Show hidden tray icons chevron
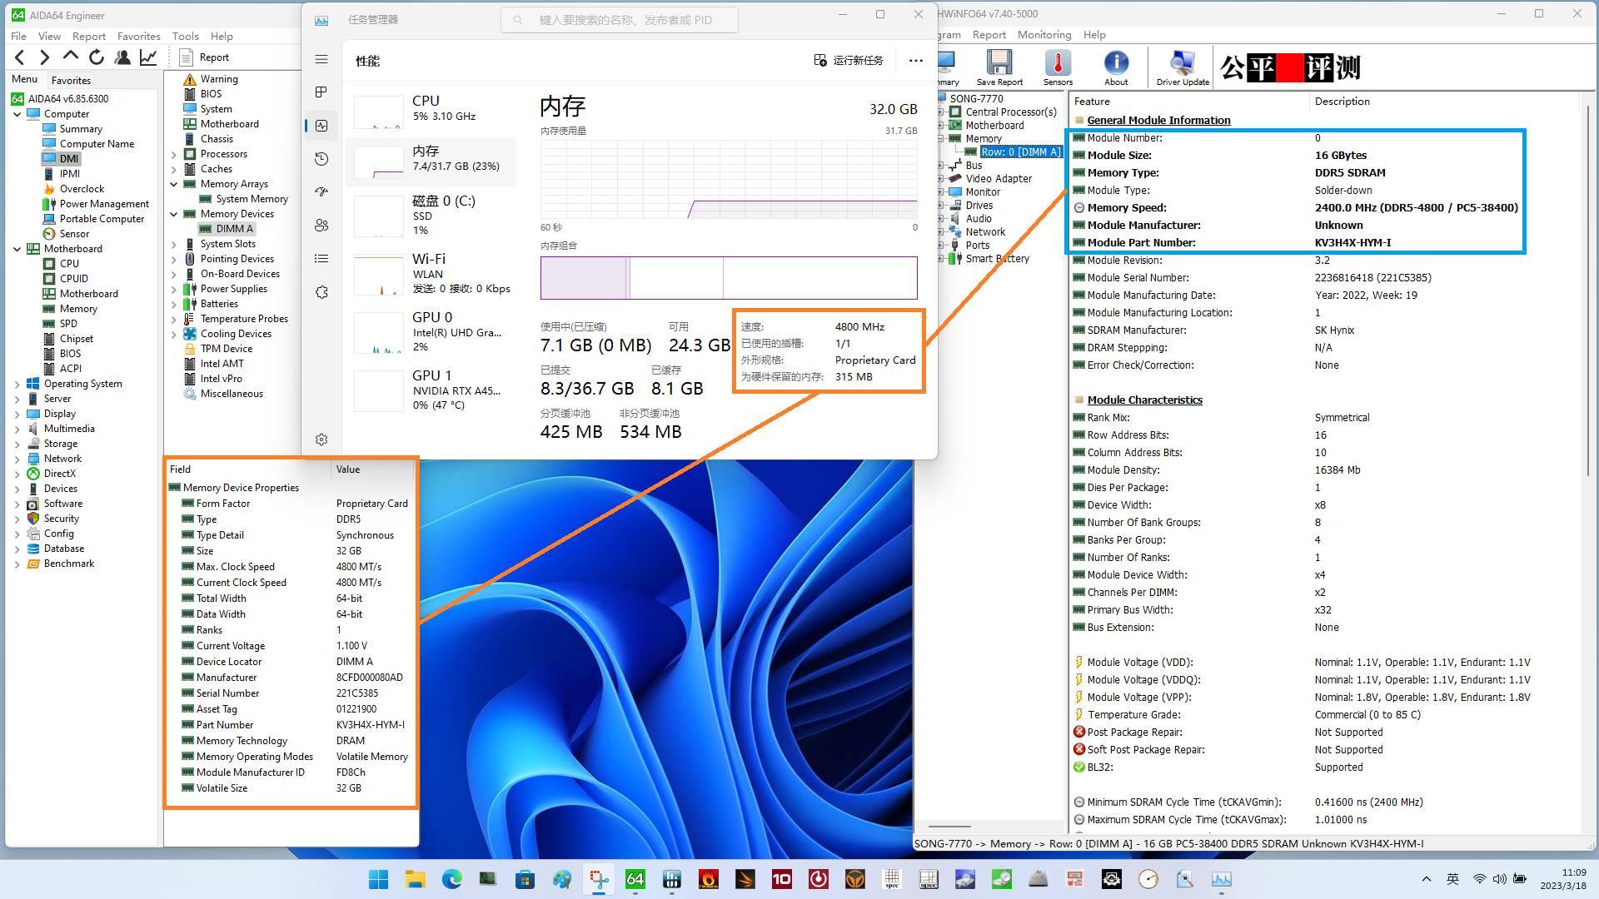1599x899 pixels. click(x=1426, y=879)
